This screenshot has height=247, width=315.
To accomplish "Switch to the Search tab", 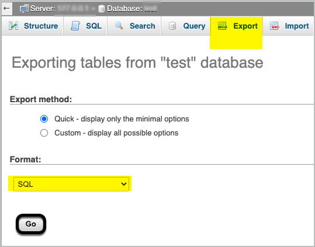I will [x=134, y=26].
